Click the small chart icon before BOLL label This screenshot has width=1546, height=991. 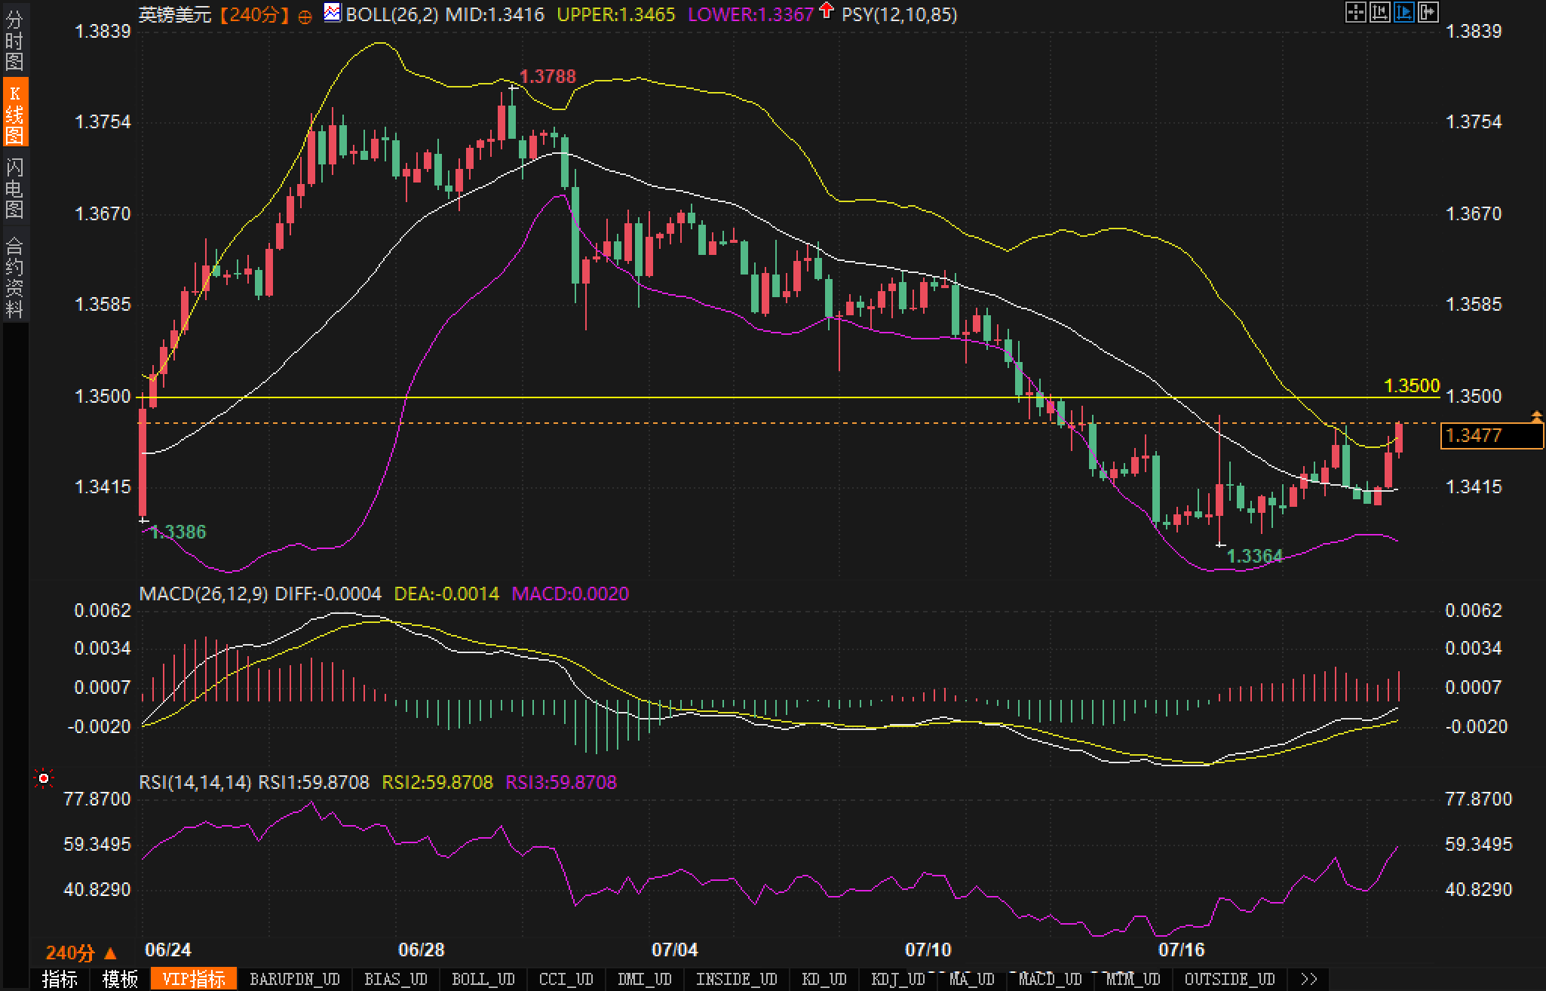pos(332,13)
